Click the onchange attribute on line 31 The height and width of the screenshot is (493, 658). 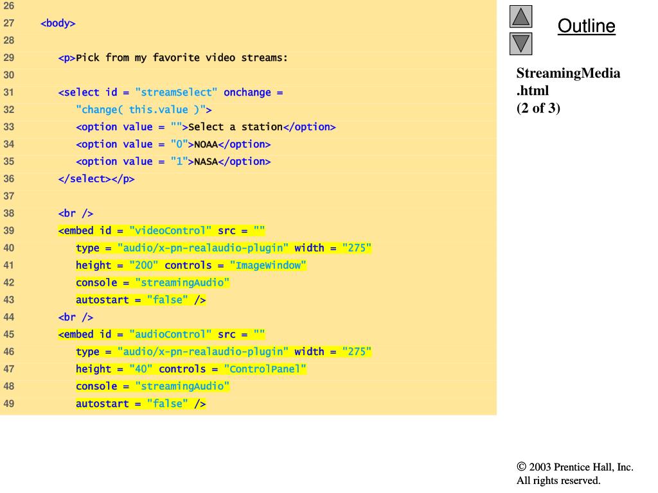[247, 92]
